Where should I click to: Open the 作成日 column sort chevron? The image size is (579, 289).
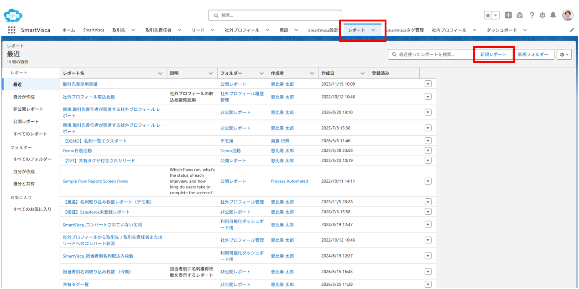click(x=363, y=73)
